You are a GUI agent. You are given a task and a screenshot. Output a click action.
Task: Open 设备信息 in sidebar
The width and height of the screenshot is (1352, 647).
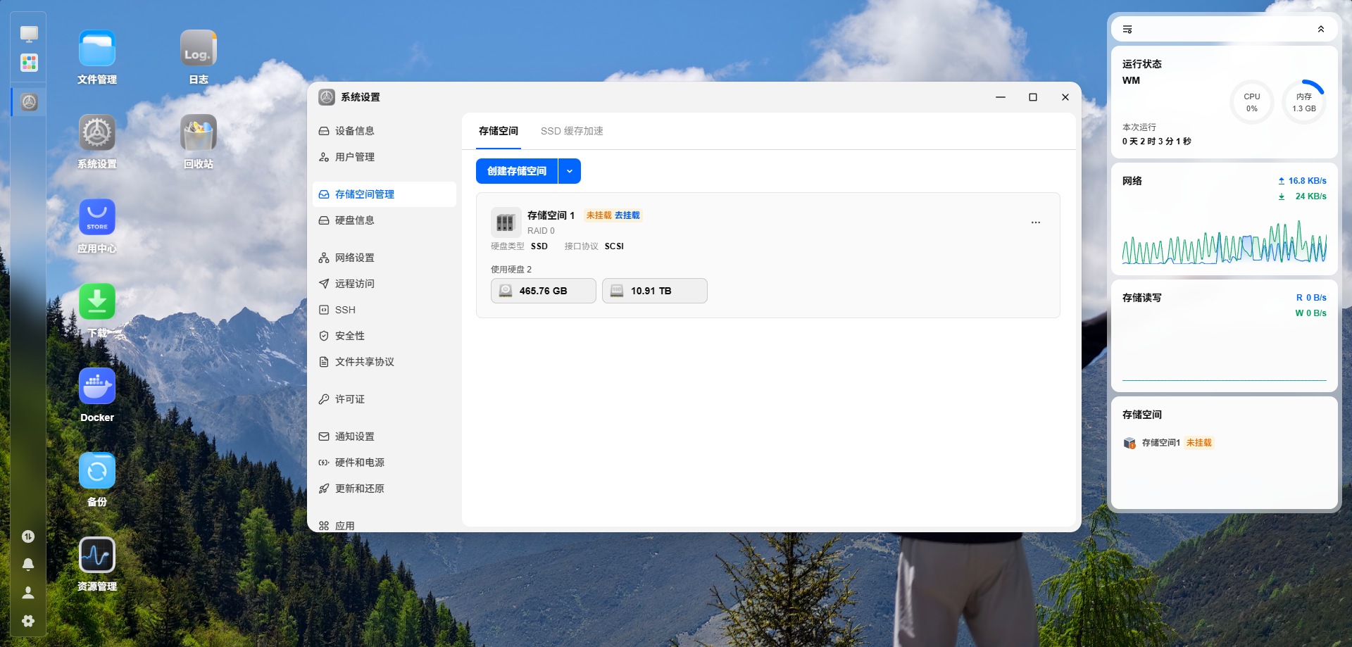384,131
